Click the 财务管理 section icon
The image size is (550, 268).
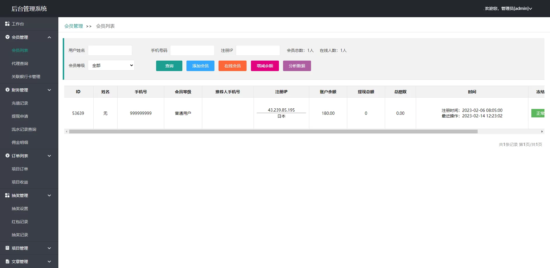click(x=7, y=90)
